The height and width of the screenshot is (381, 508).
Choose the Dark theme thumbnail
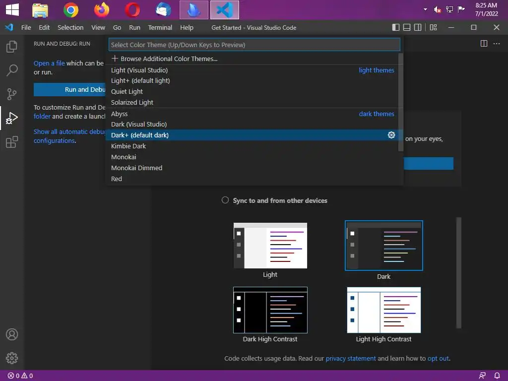pyautogui.click(x=384, y=246)
